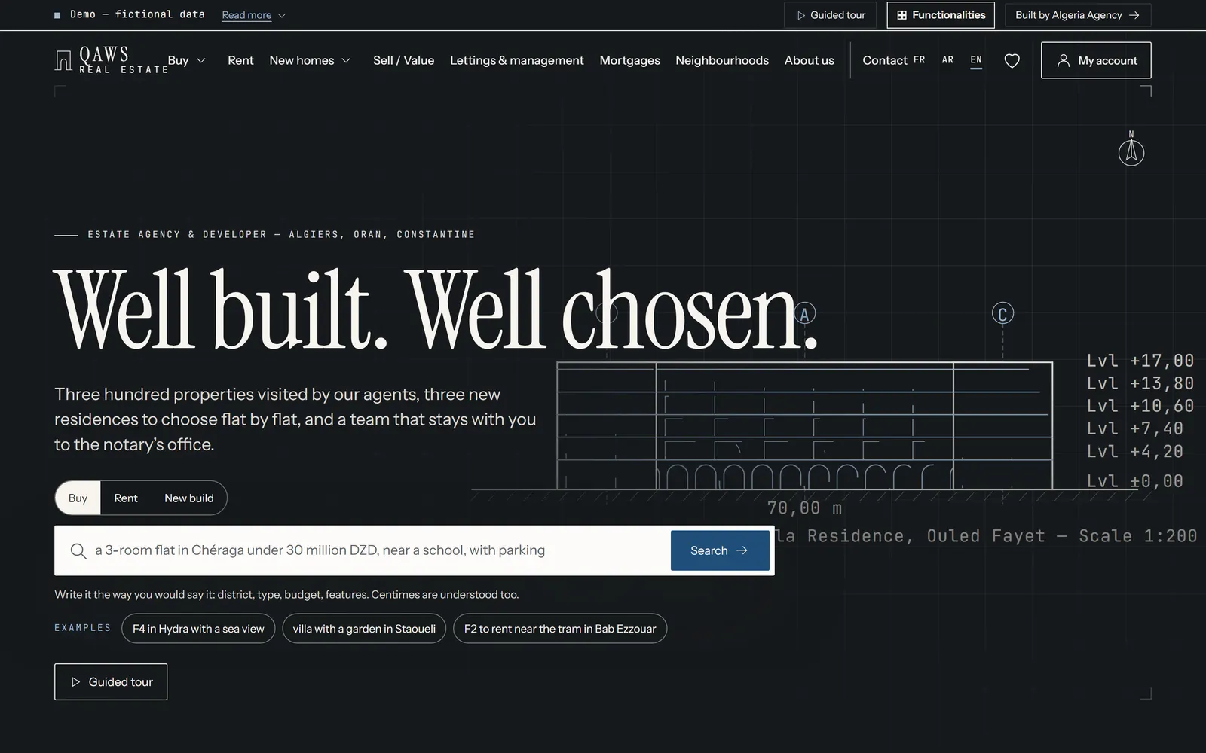Start the Guided tour from top bar
The image size is (1206, 753).
point(831,15)
